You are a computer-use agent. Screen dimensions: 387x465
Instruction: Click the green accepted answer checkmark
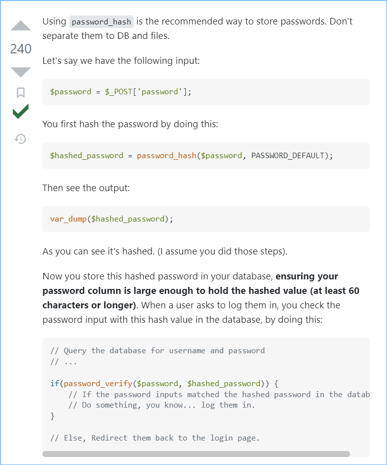pyautogui.click(x=20, y=112)
